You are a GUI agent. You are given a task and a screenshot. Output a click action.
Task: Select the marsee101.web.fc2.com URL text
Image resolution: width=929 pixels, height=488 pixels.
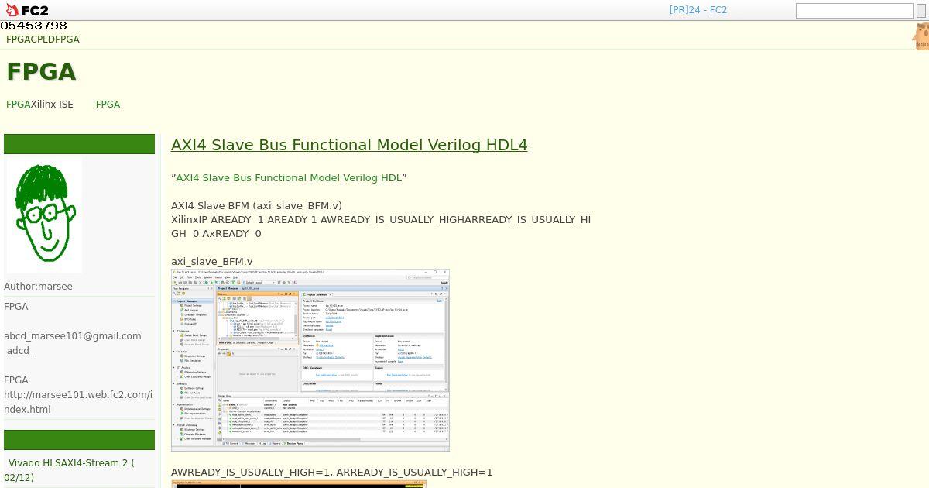pos(78,402)
